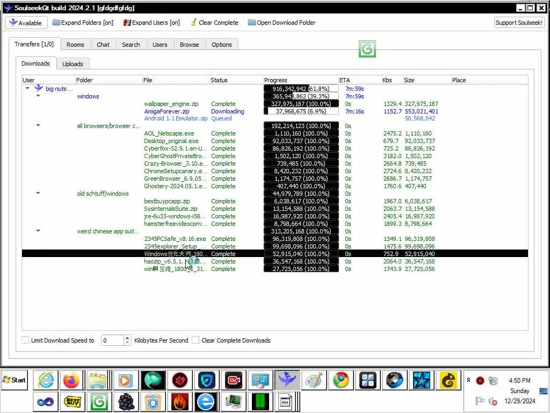Open the blackberry fruit taskbar icon

(126, 401)
